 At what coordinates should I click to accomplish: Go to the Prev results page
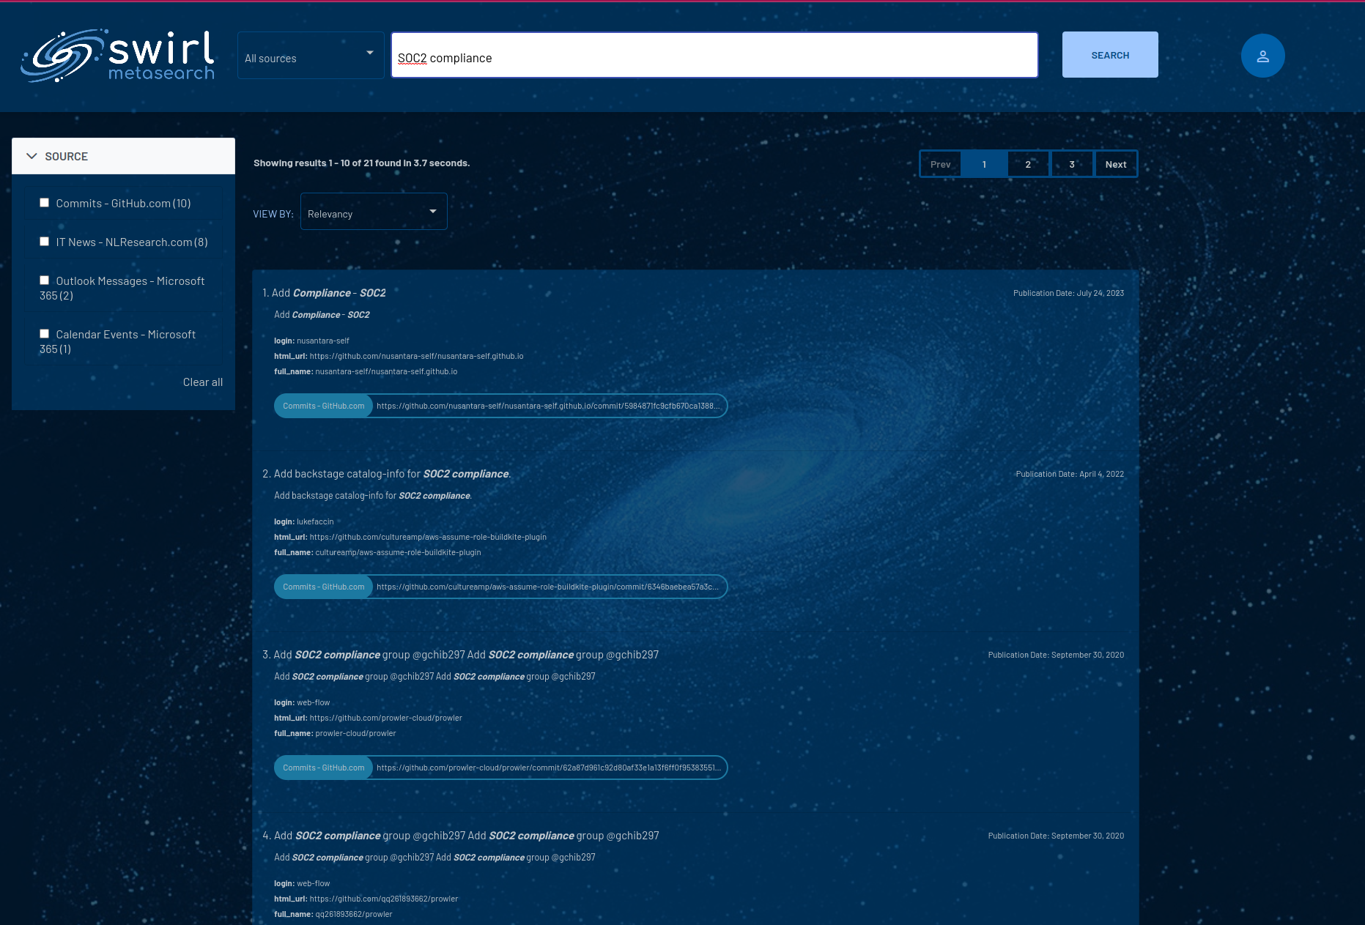click(x=941, y=164)
